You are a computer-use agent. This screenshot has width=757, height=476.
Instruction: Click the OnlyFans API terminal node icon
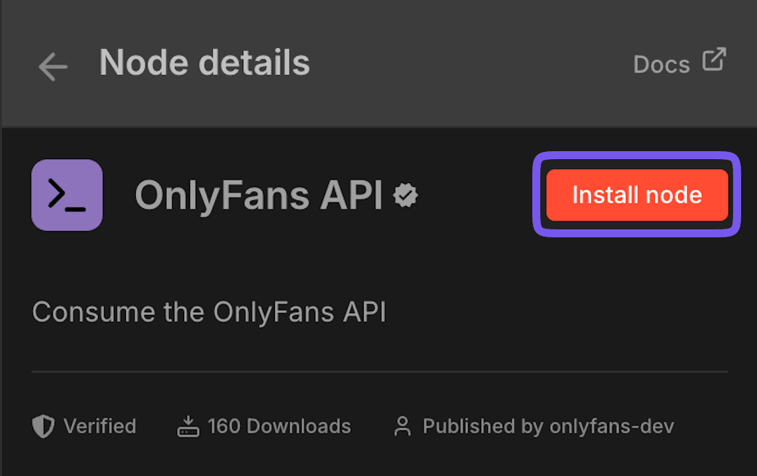[x=67, y=195]
